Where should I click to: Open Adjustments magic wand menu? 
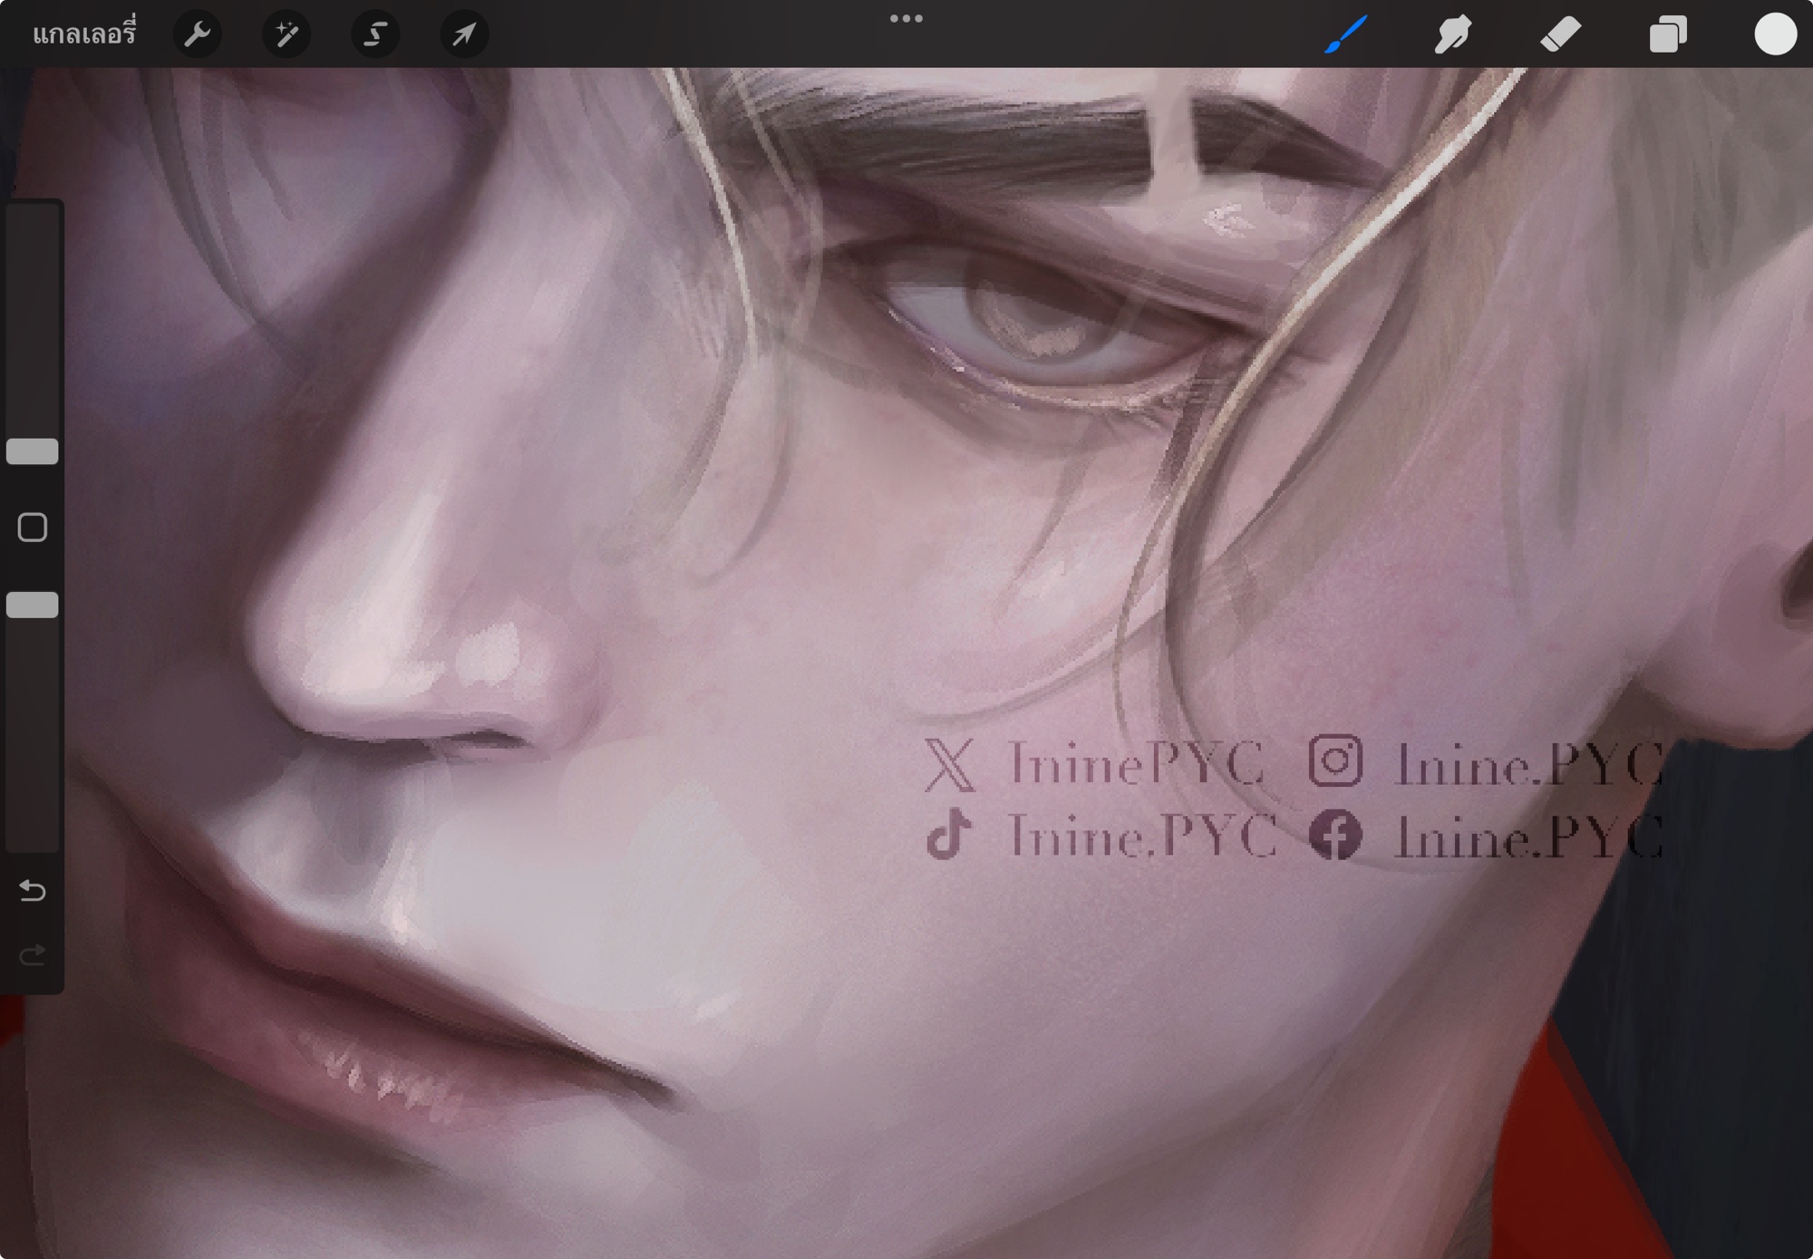pos(286,34)
